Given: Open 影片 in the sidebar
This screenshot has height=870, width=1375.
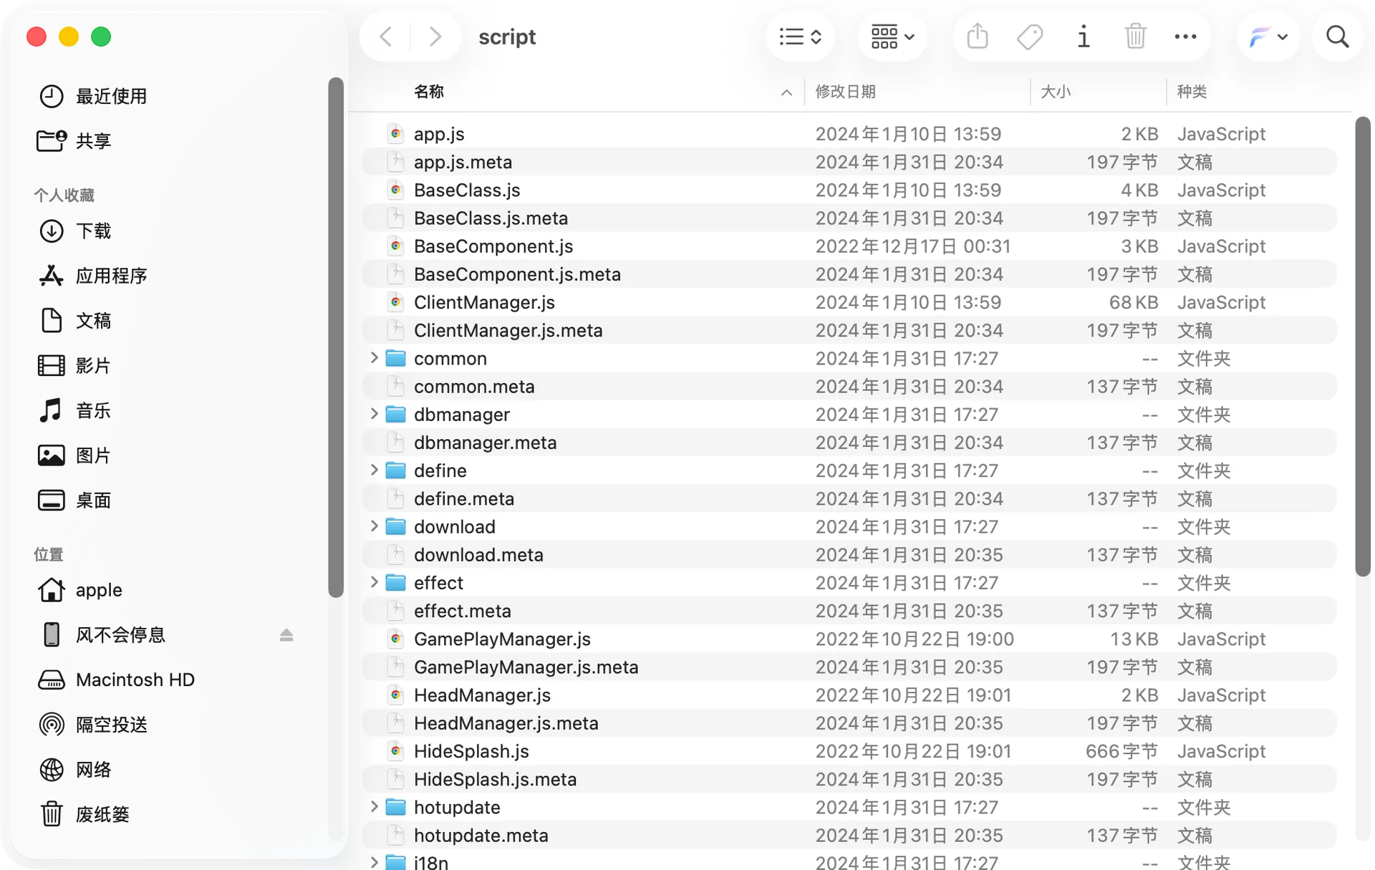Looking at the screenshot, I should click(74, 365).
